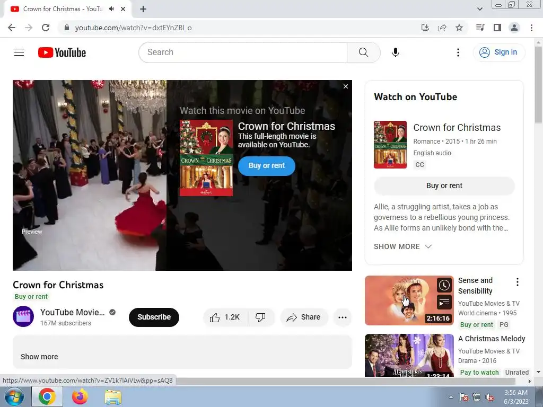Like the video with thumbs up

click(225, 317)
